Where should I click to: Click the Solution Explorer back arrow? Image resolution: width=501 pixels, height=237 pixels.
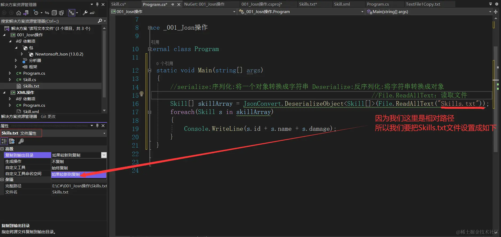(x=4, y=13)
